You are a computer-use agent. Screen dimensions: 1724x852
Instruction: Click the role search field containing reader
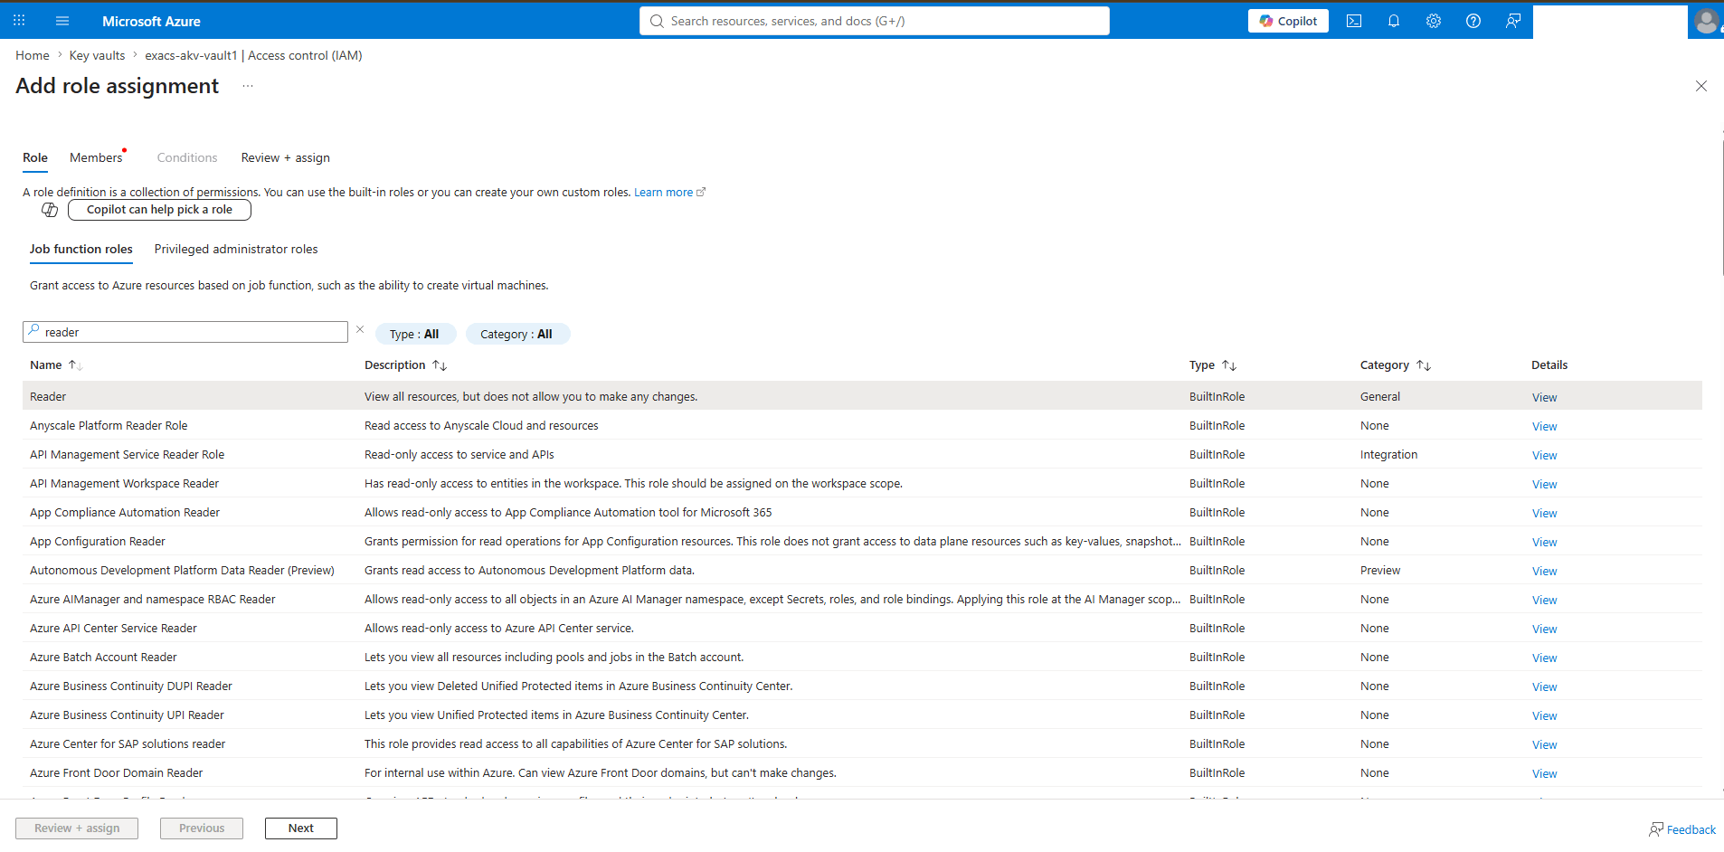click(185, 332)
